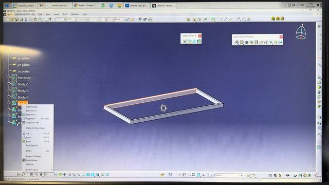The width and height of the screenshot is (329, 185).
Task: Create a reference Plane with the plane icon
Action: [231, 19]
